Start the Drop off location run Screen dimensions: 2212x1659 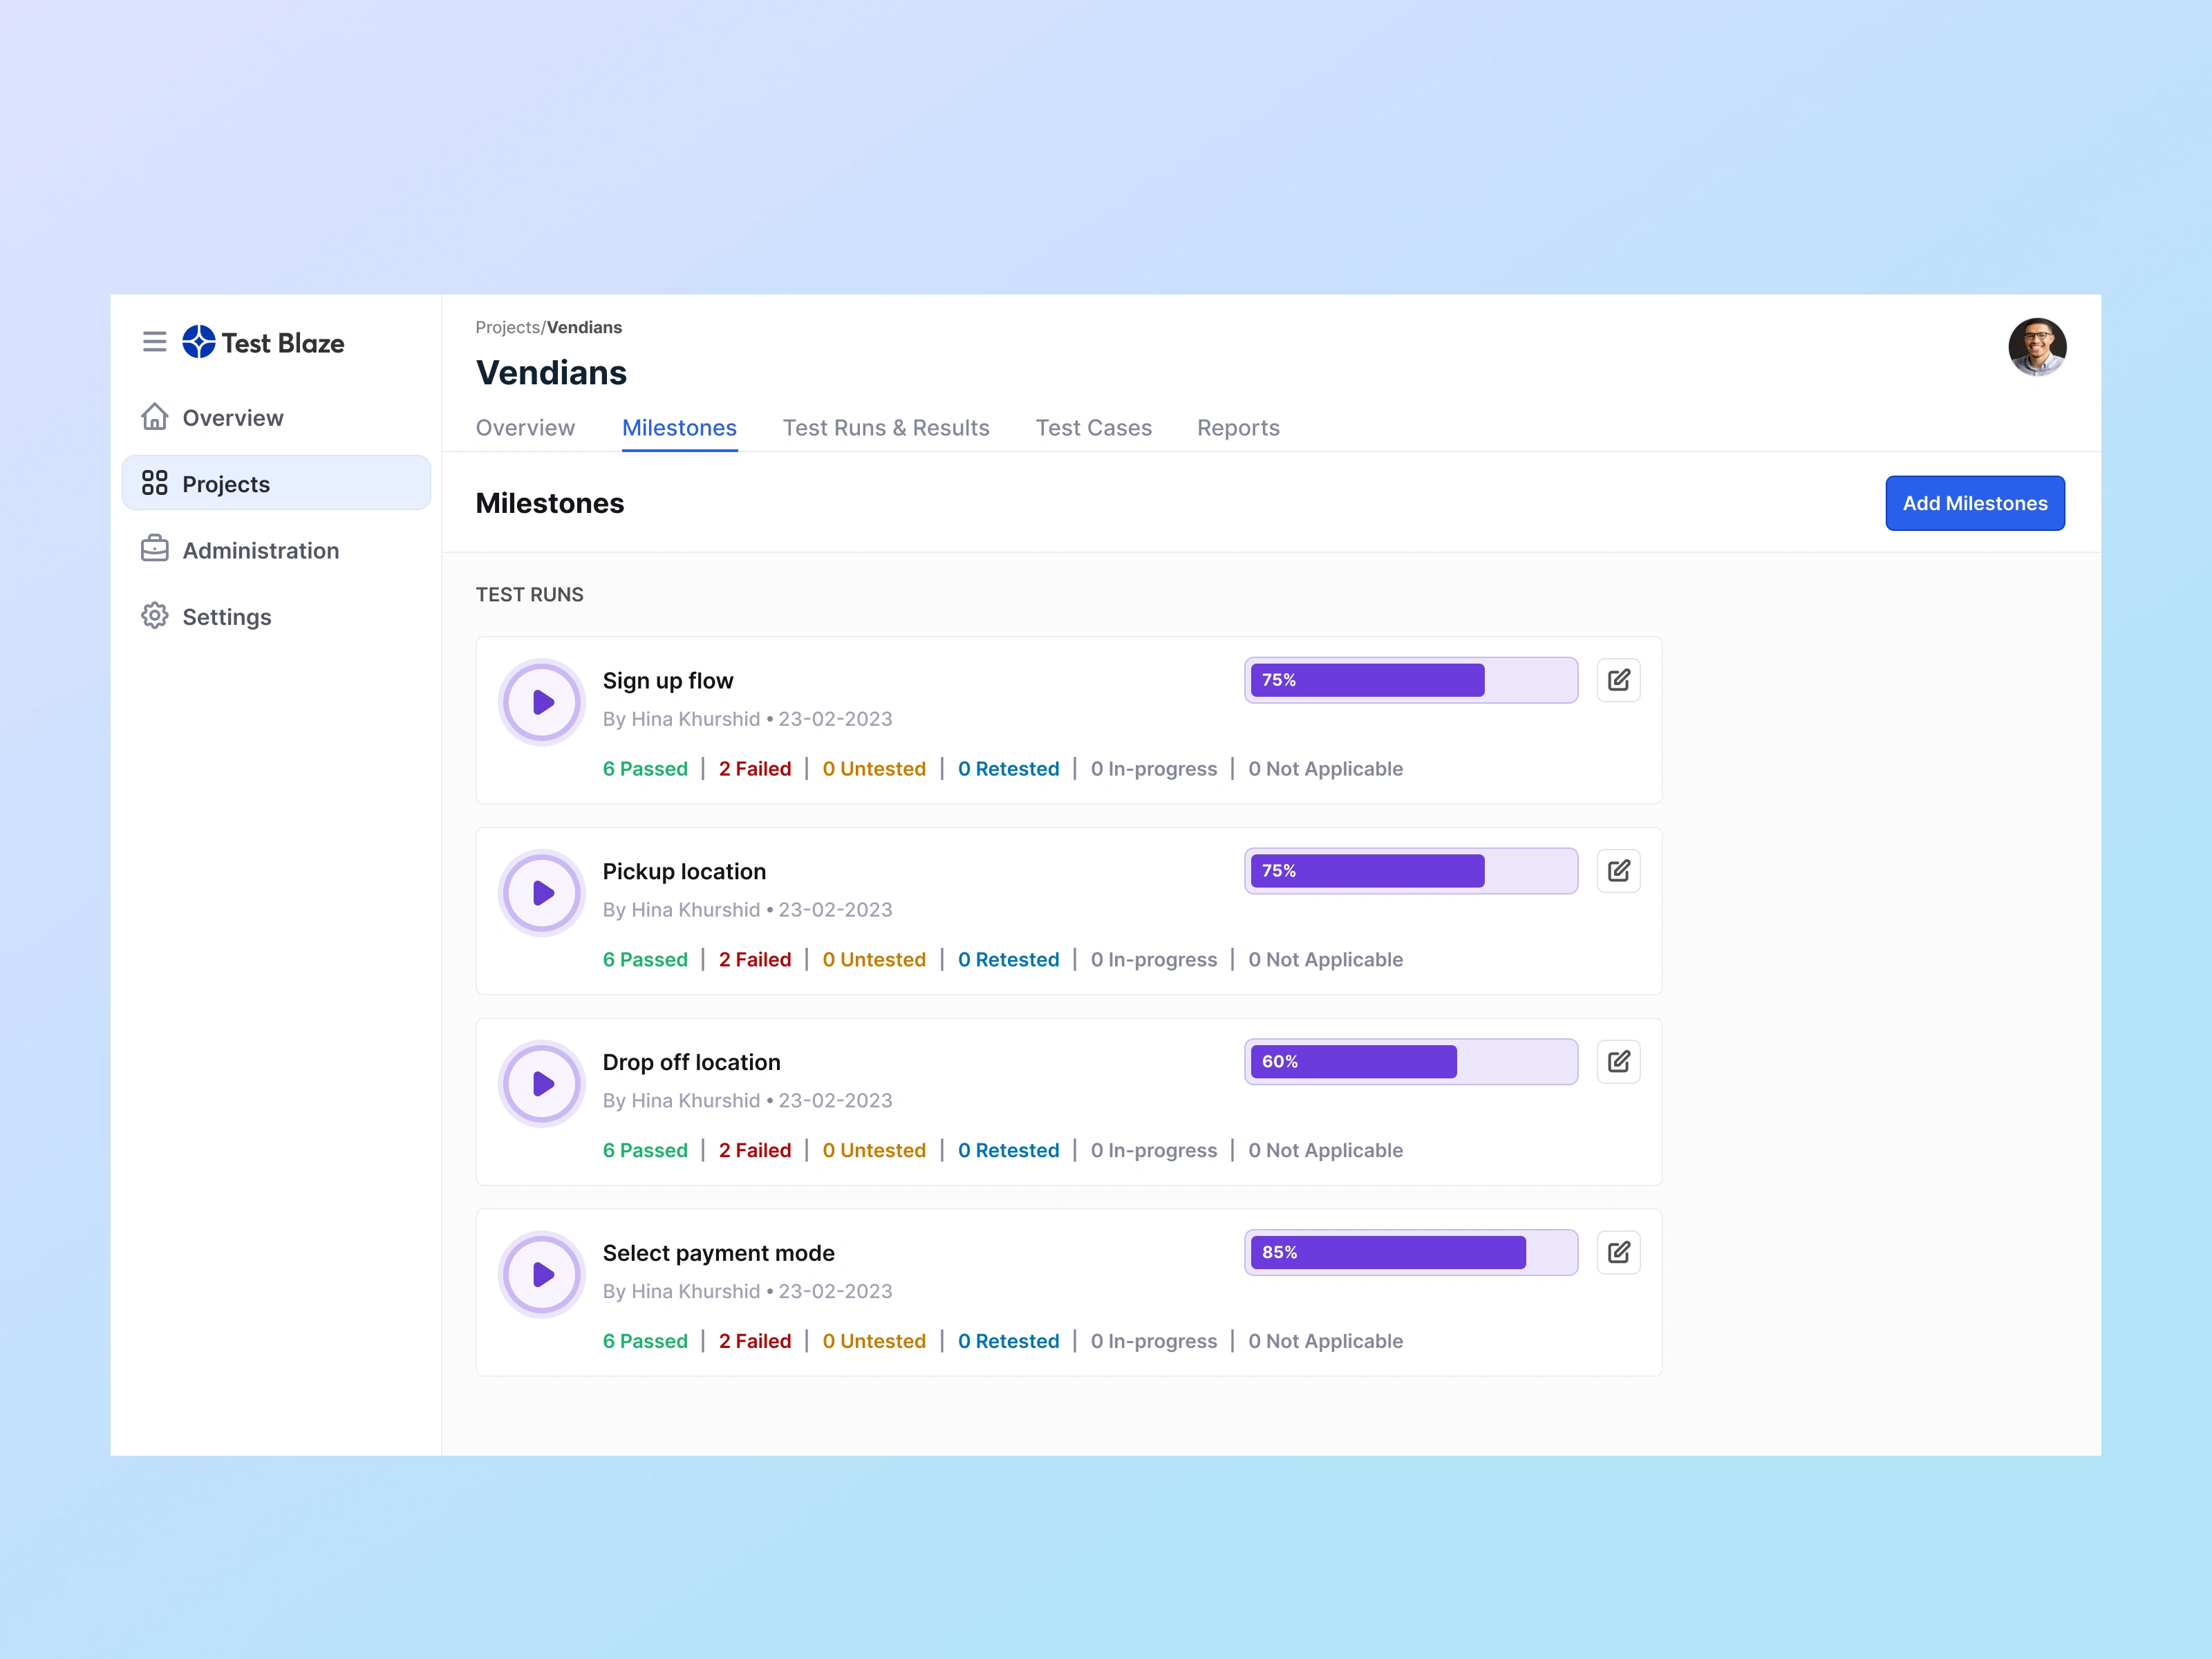542,1084
